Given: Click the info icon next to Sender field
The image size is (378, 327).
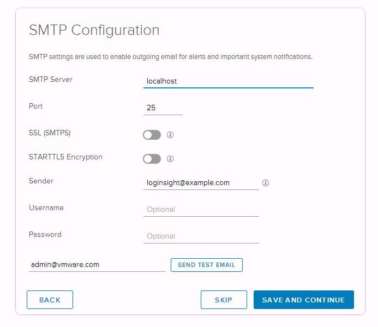Looking at the screenshot, I should tap(266, 183).
